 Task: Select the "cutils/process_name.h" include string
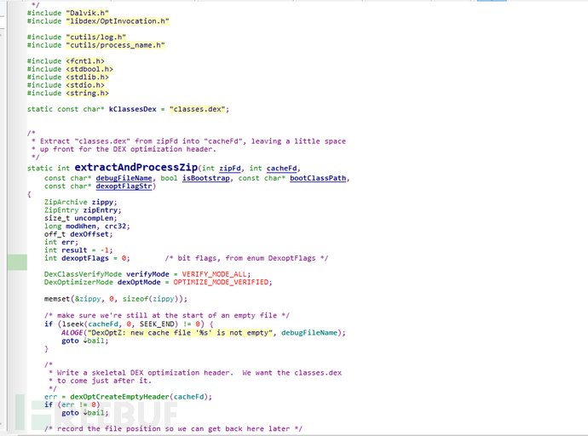point(116,45)
